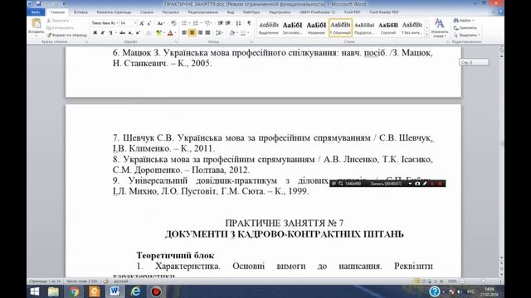This screenshot has width=531, height=298.
Task: Switch to the Рассылки (Mailings) tab
Action: tap(170, 12)
